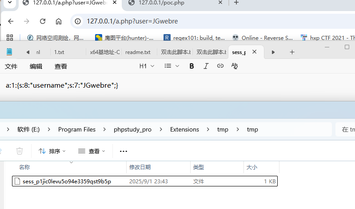Open the browser home page
This screenshot has width=355, height=209.
pos(59,21)
